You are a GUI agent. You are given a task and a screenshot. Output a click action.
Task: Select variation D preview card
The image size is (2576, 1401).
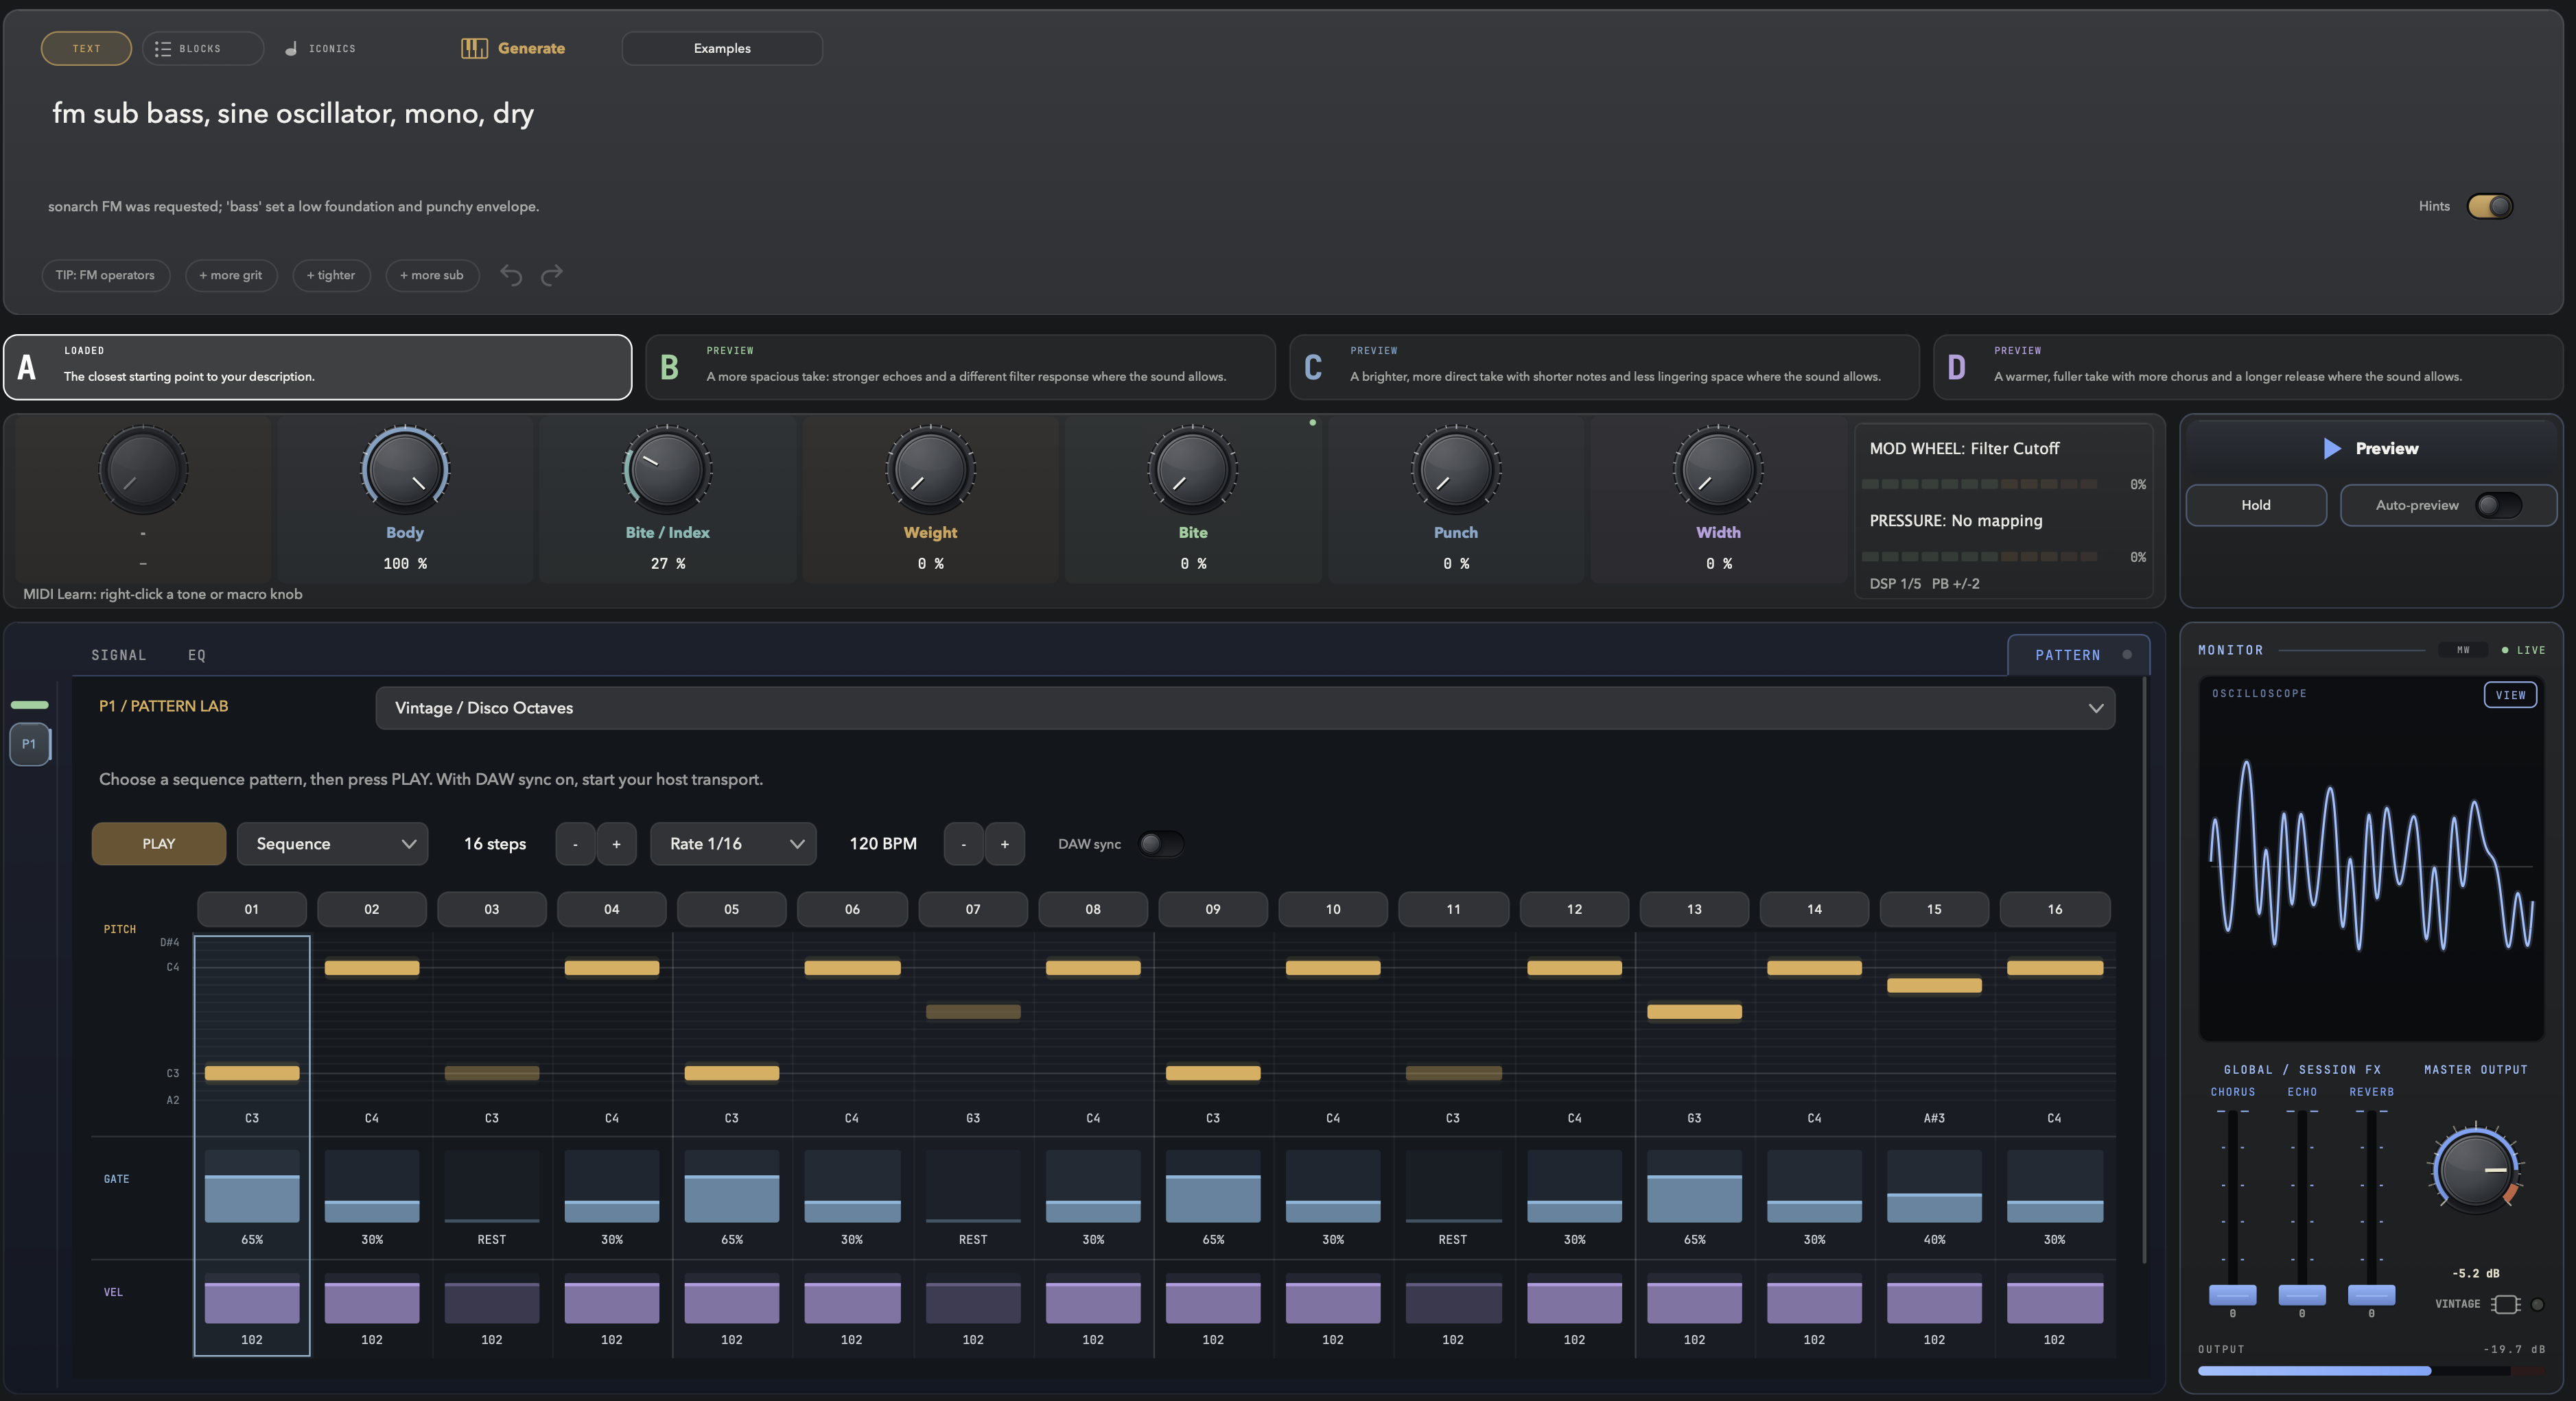2248,367
